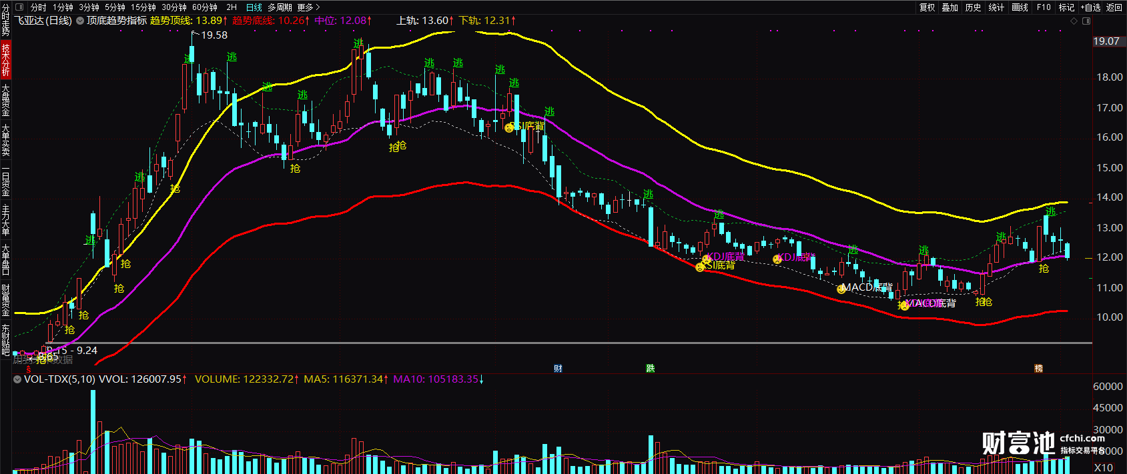Click the 返回 back button
The width and height of the screenshot is (1127, 474).
pyautogui.click(x=1114, y=7)
